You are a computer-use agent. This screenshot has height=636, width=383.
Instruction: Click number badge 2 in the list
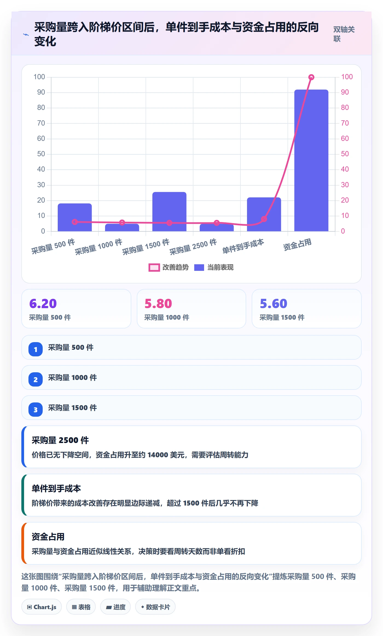click(36, 379)
